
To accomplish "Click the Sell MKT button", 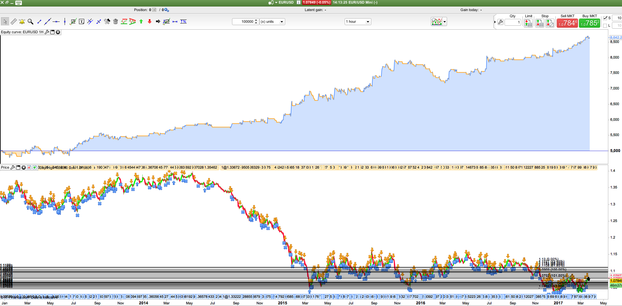I will 567,23.
